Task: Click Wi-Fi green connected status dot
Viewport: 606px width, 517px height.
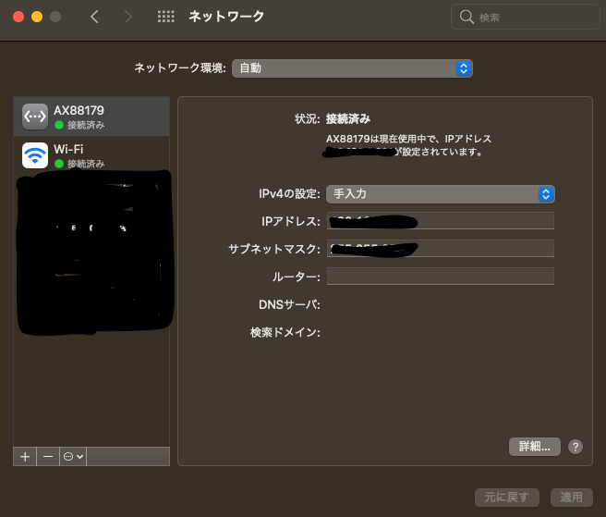Action: pyautogui.click(x=59, y=164)
